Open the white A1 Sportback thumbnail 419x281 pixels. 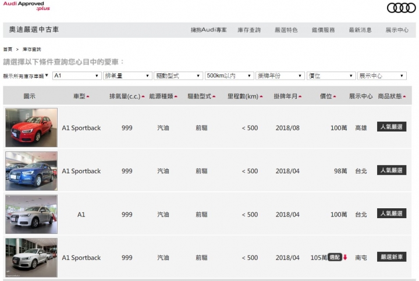31,258
